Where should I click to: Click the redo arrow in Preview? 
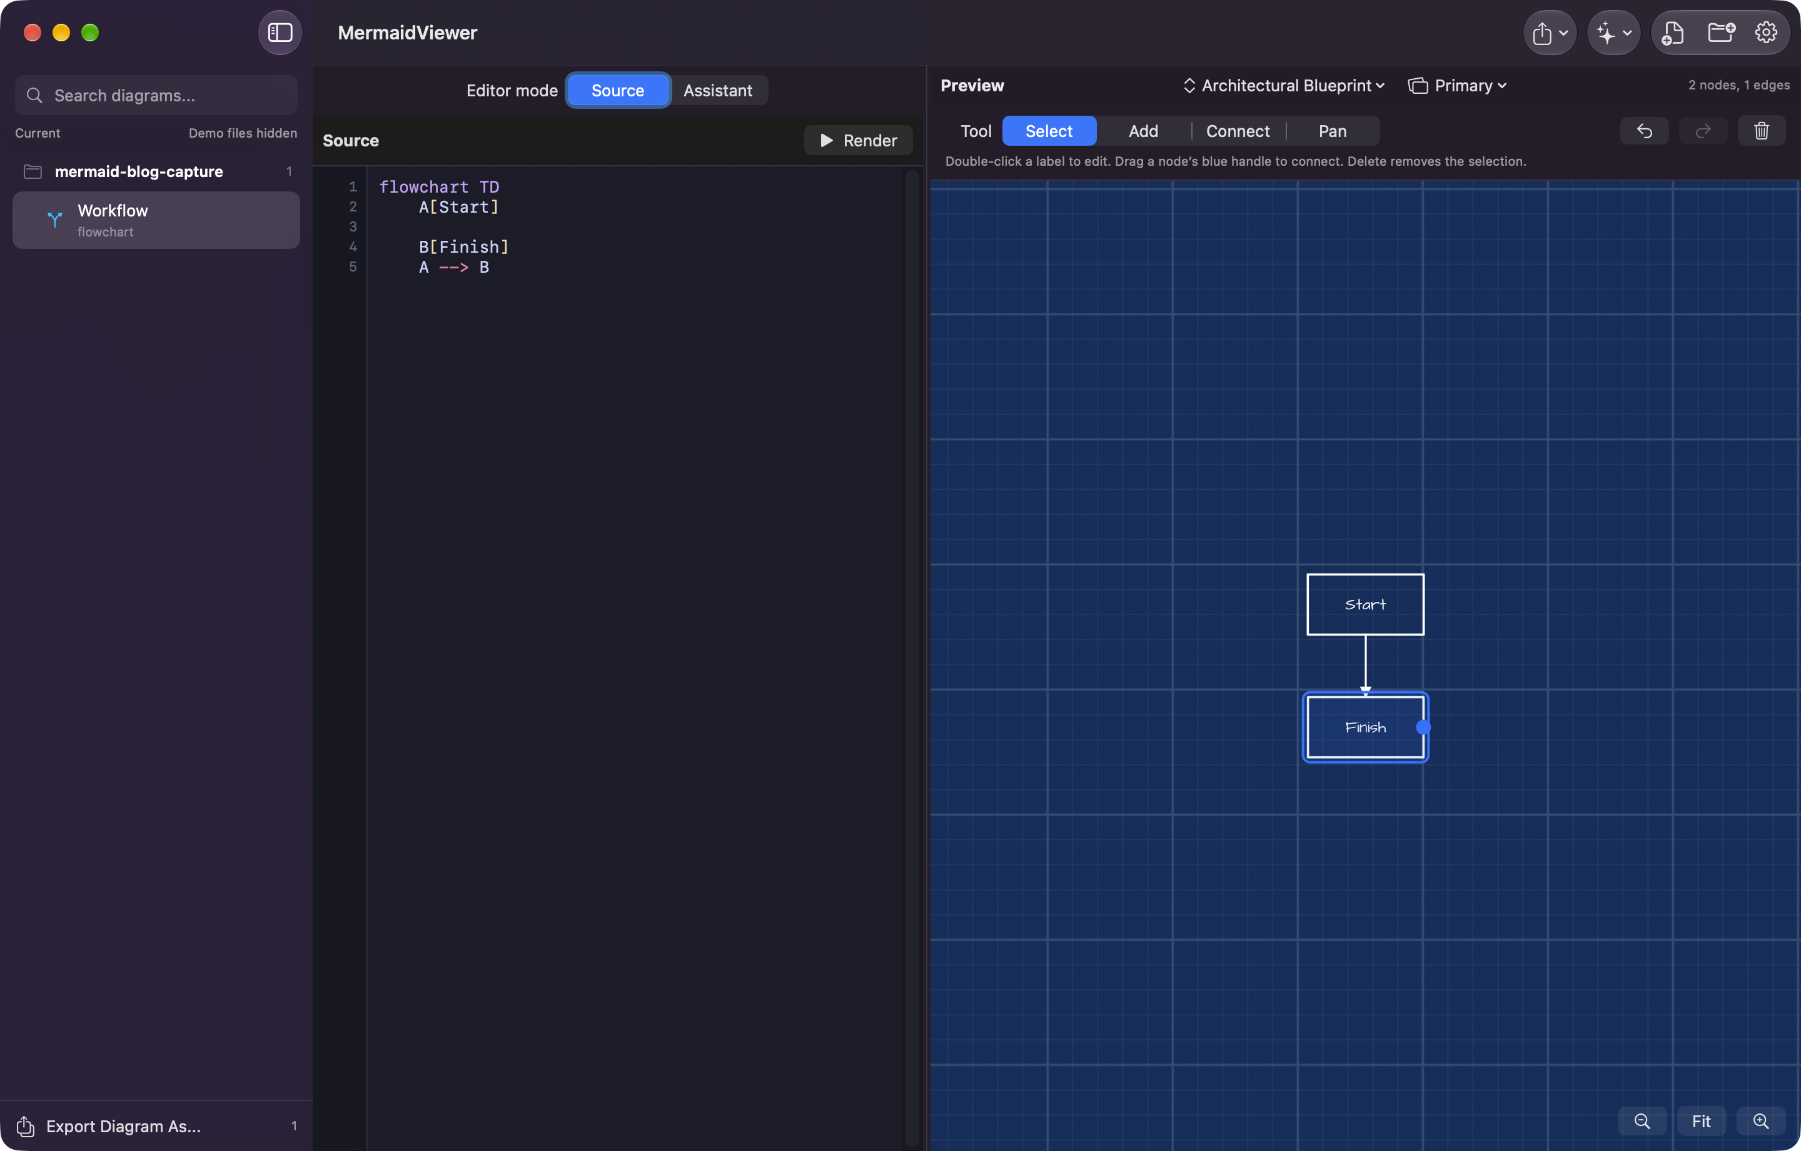point(1703,131)
